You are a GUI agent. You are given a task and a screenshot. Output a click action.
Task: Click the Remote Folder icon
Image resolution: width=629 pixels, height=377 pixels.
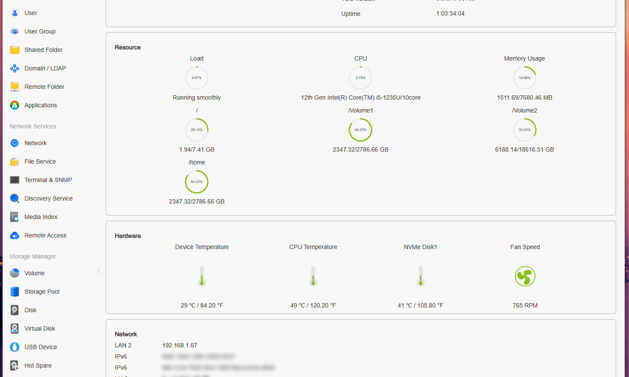[15, 87]
